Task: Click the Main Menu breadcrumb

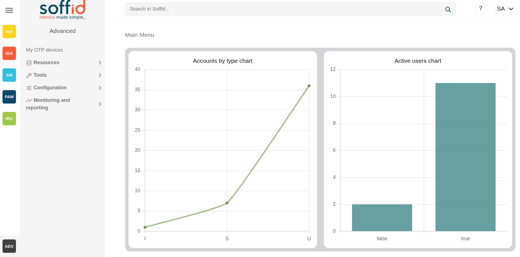Action: click(139, 35)
